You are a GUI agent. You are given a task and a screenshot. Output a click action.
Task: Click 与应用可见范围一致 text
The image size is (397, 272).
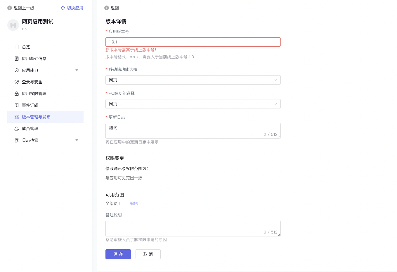pyautogui.click(x=124, y=178)
